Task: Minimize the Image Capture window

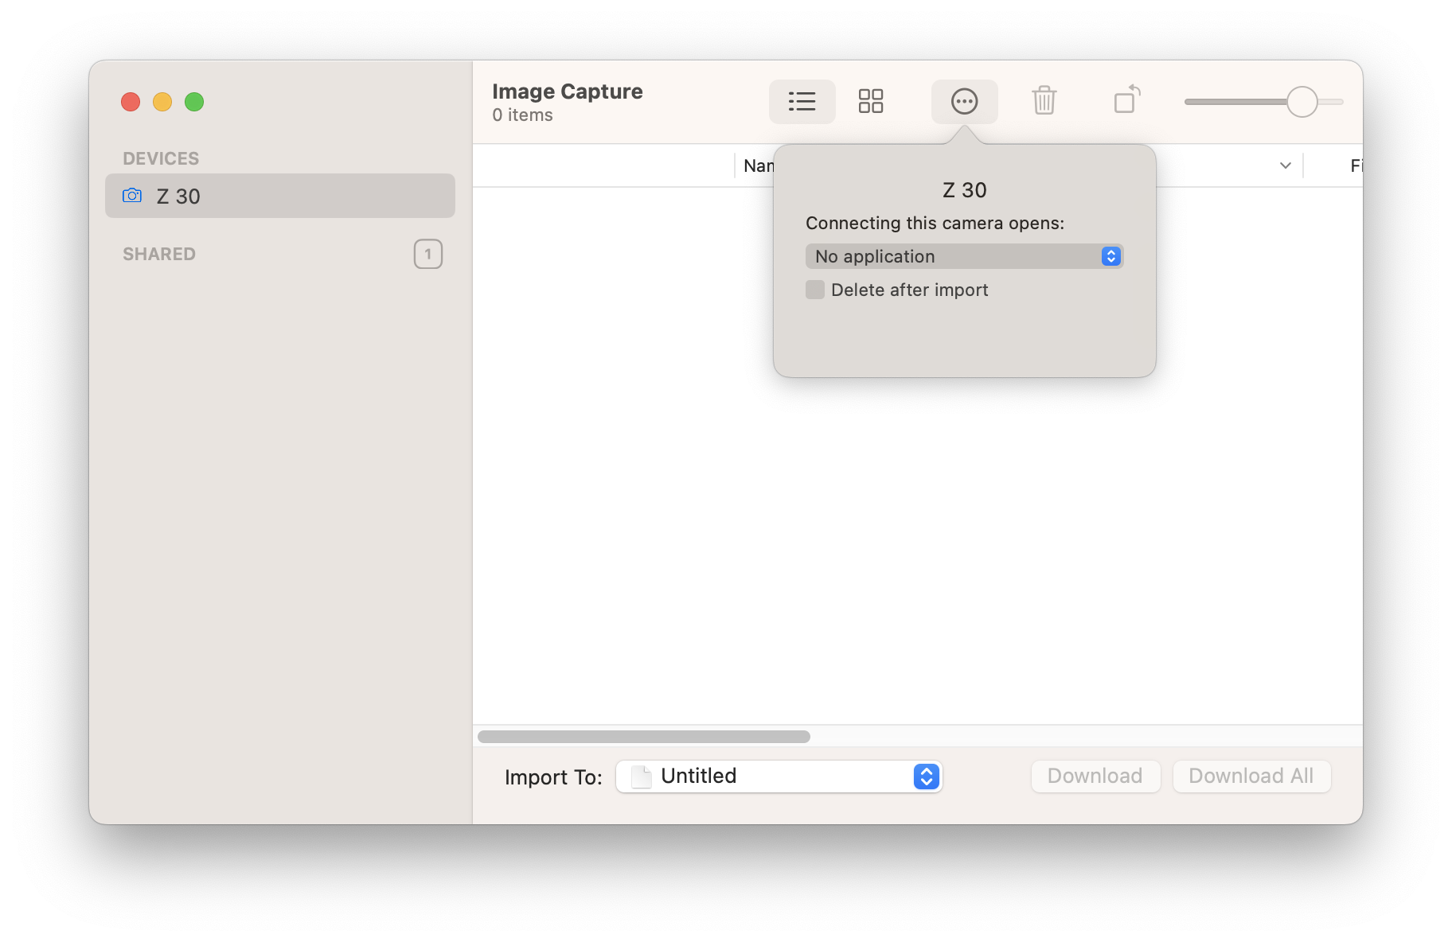Action: coord(162,102)
